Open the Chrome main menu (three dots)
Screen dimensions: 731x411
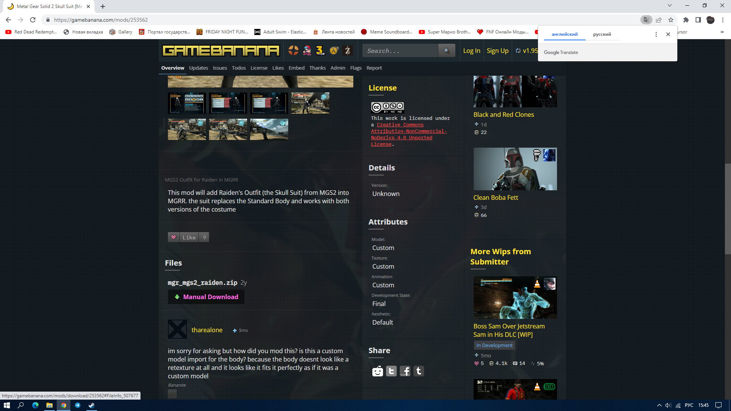pos(723,20)
